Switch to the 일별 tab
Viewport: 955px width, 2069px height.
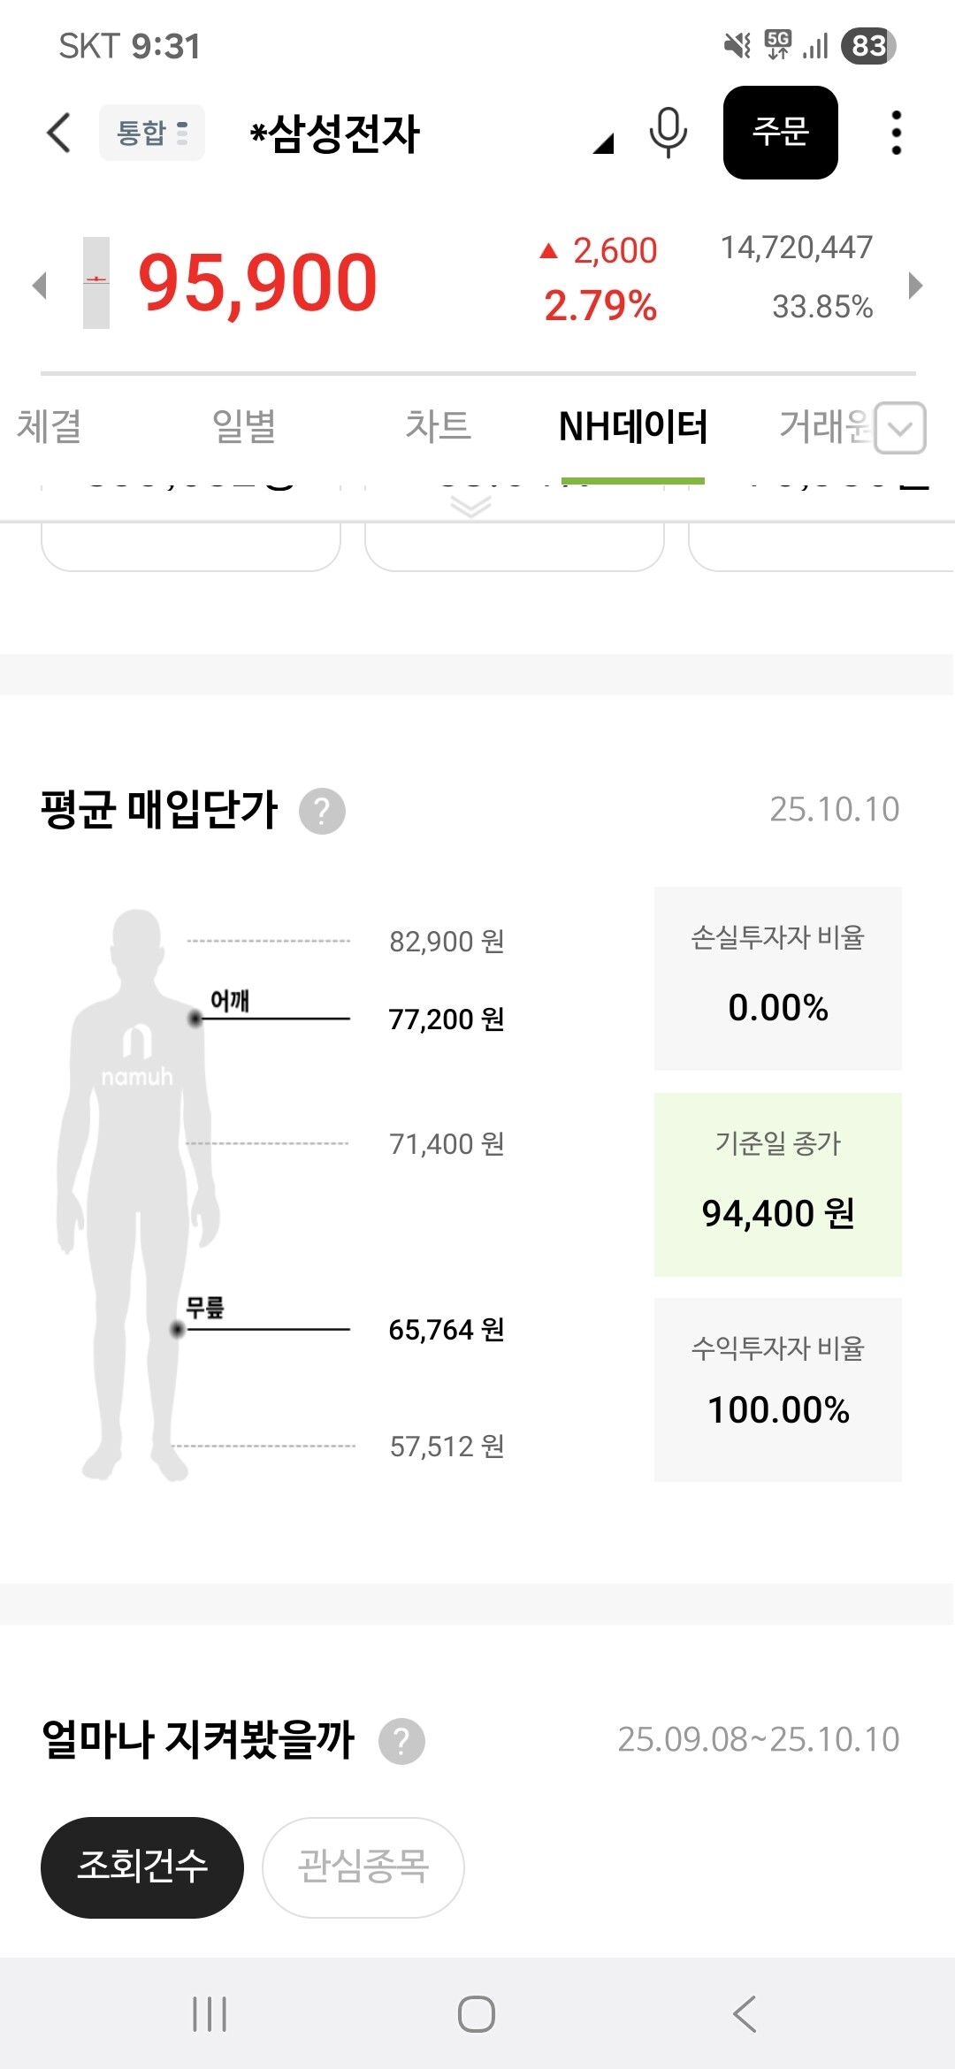[244, 426]
